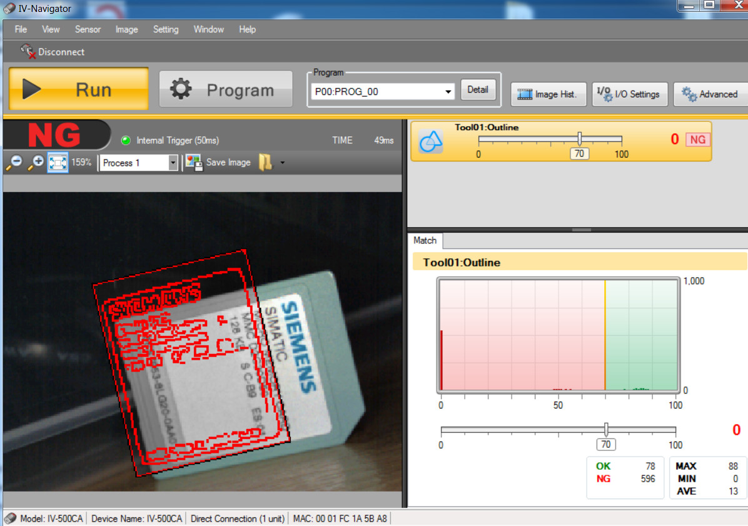Click the image folder icon
The image size is (748, 526).
[265, 162]
